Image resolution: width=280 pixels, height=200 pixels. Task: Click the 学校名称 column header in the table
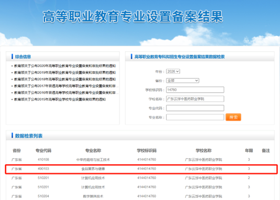(x=204, y=150)
